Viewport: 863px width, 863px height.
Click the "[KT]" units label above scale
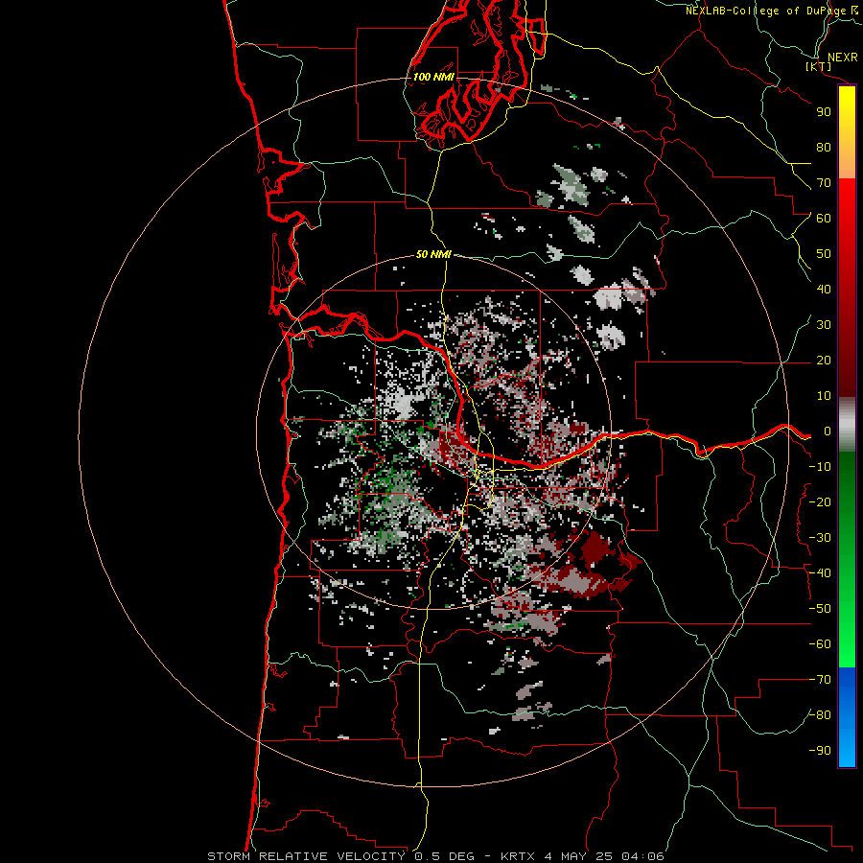pyautogui.click(x=819, y=66)
